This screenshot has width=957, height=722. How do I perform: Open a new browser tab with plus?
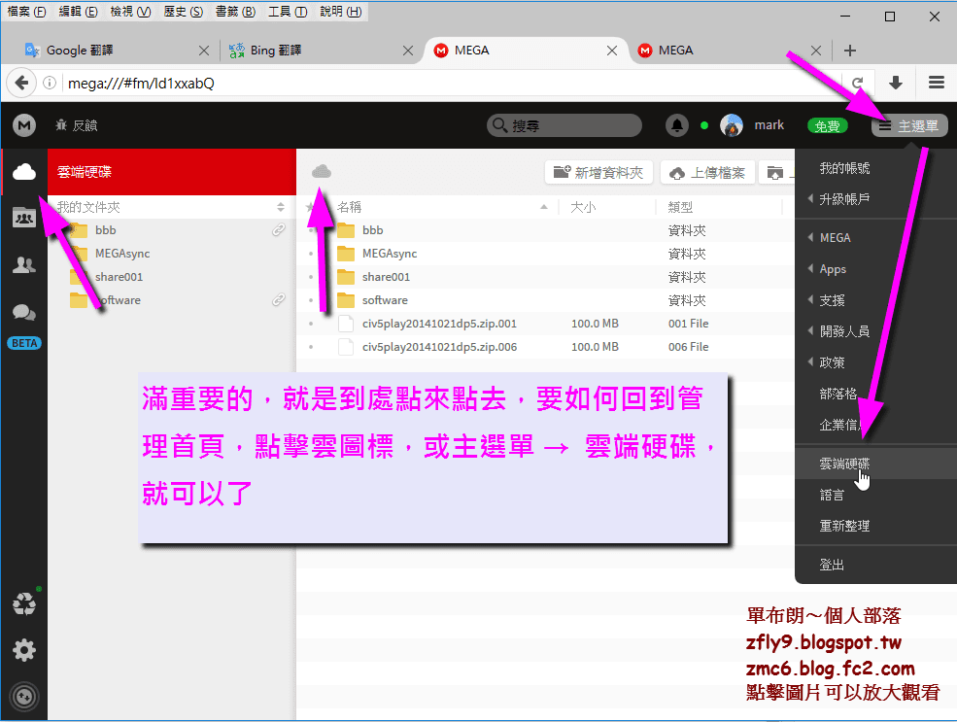click(x=849, y=51)
